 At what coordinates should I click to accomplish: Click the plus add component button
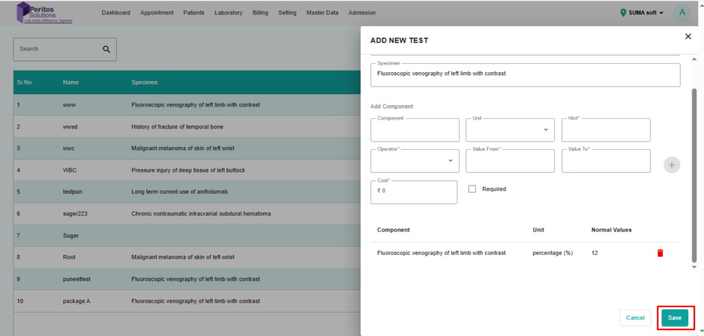tap(672, 165)
